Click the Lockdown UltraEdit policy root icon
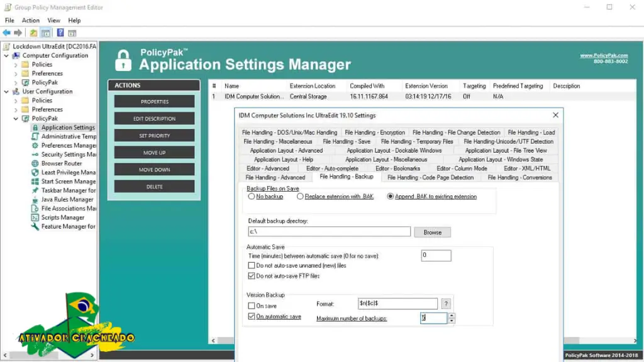 [6, 47]
